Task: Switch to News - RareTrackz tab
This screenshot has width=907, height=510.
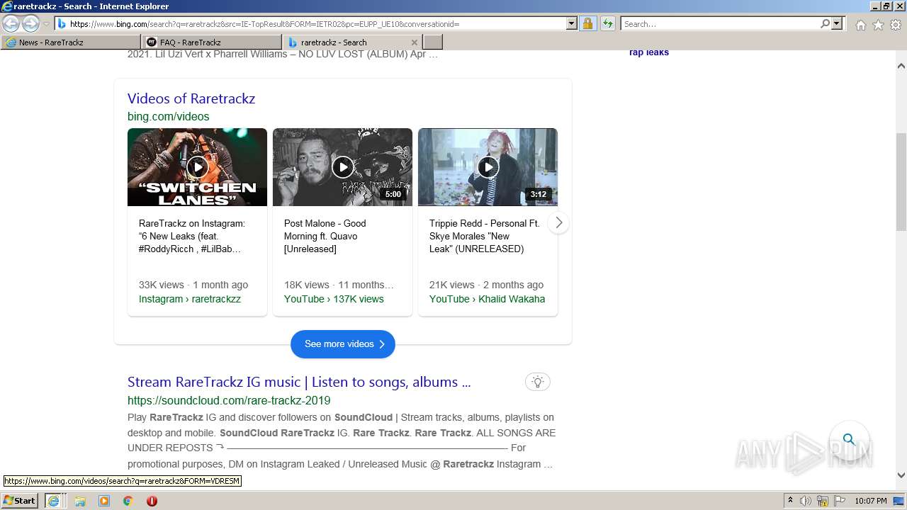Action: pos(71,42)
